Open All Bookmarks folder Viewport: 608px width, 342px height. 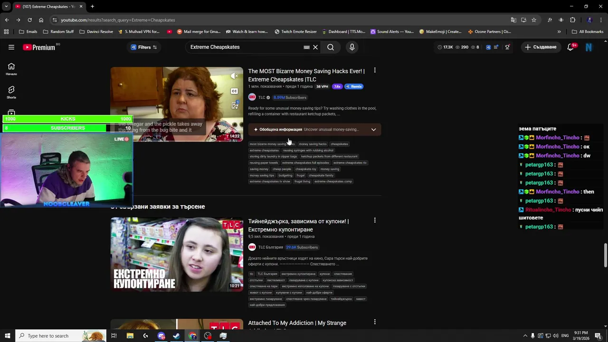588,32
